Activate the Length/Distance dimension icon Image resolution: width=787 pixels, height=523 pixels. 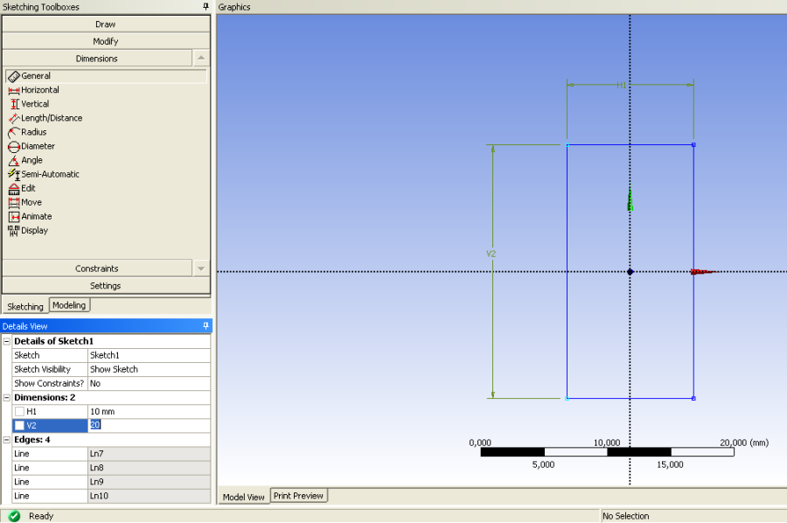tap(13, 118)
